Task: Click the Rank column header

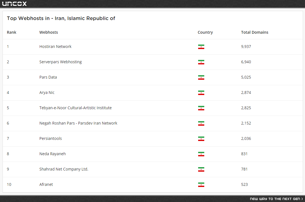Action: (11, 32)
